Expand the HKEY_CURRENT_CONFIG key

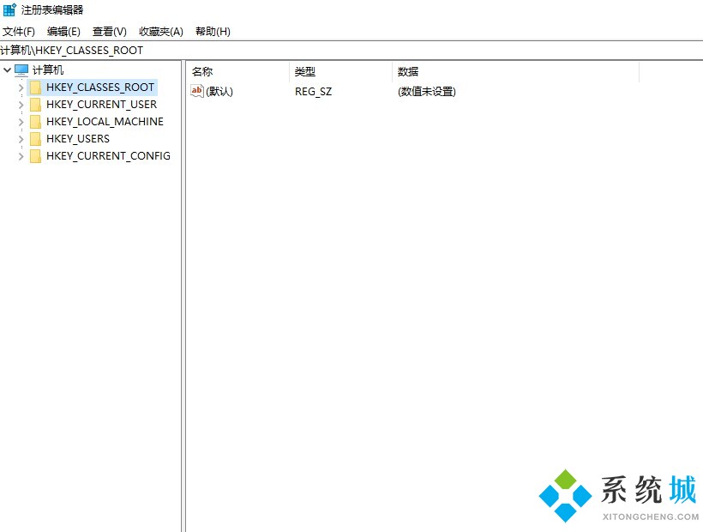coord(21,155)
